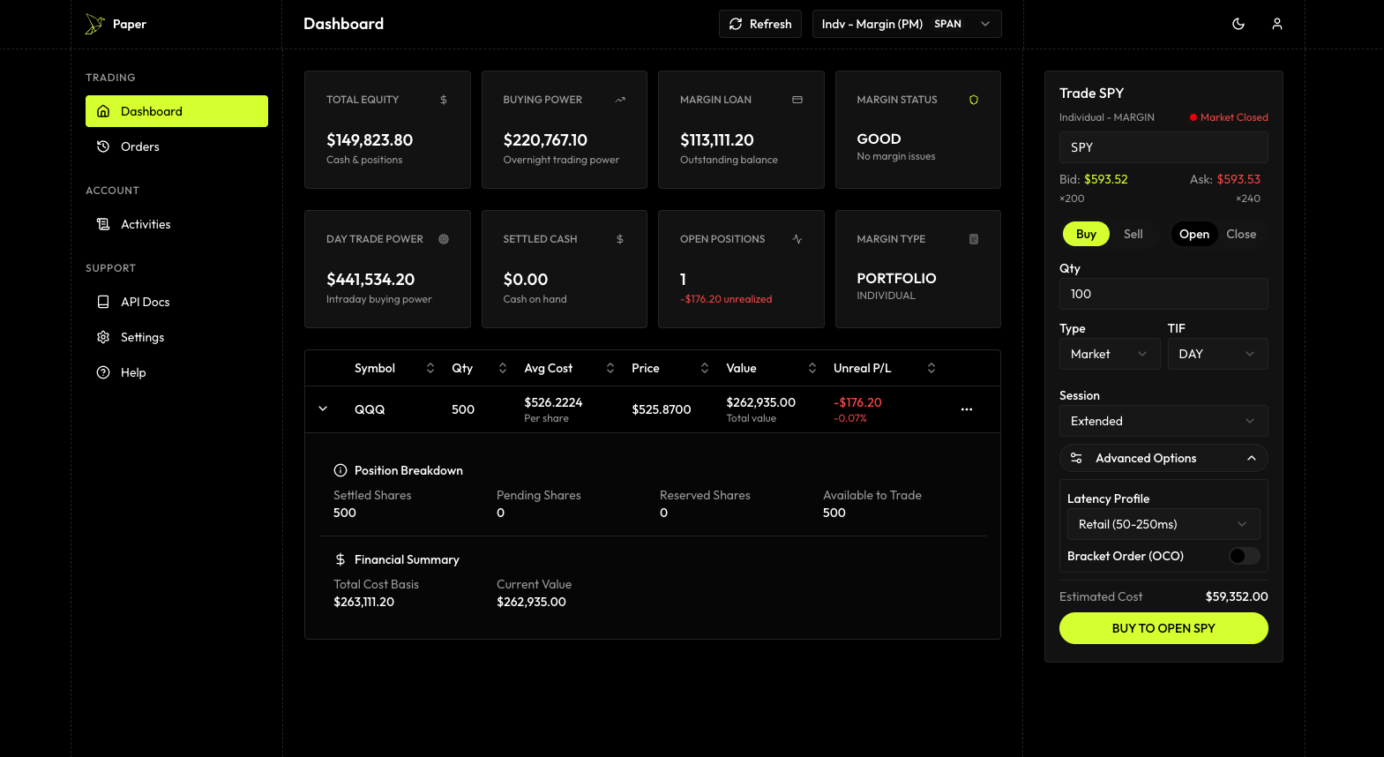Viewport: 1384px width, 757px height.
Task: Open the Indv - Margin (PM) account dropdown
Action: (x=907, y=24)
